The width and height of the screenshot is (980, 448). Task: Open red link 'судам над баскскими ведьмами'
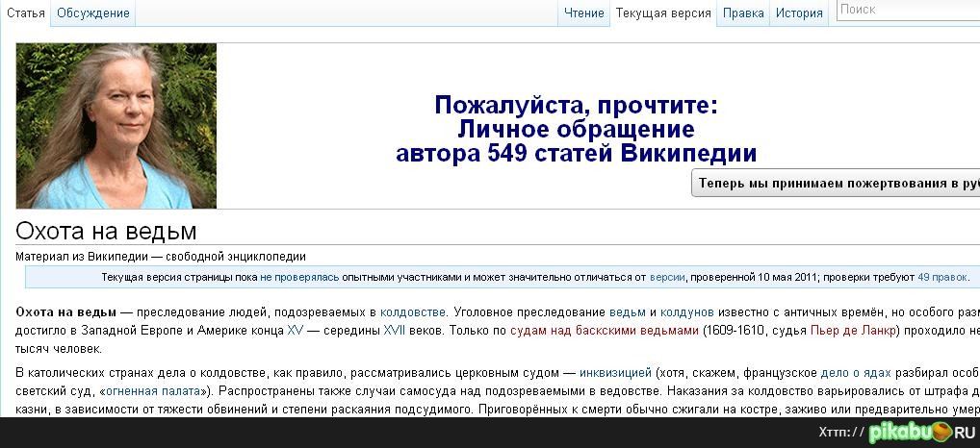(x=605, y=331)
